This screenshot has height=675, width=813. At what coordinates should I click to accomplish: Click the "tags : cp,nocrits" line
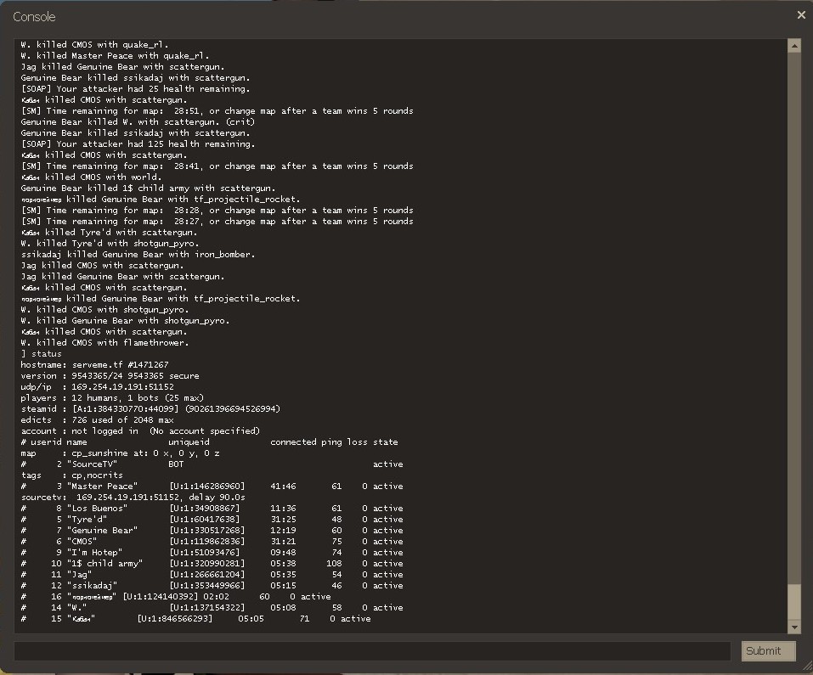[x=72, y=475]
